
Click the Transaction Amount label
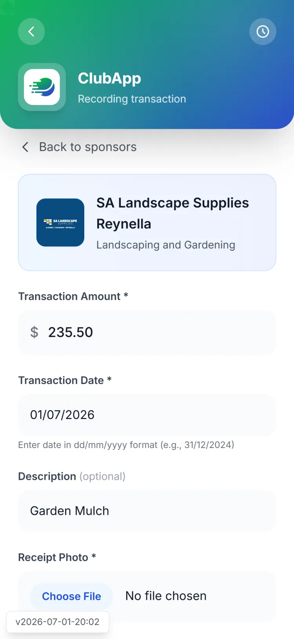[73, 296]
